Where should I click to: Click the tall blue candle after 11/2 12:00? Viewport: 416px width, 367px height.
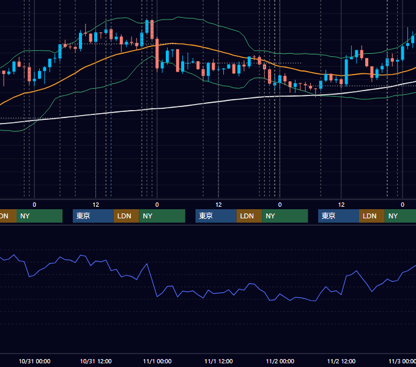tap(346, 72)
